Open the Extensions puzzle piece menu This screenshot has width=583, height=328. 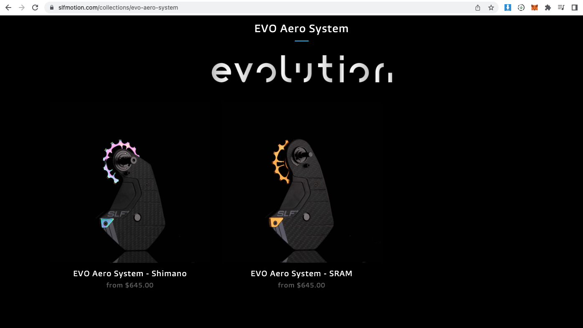548,8
